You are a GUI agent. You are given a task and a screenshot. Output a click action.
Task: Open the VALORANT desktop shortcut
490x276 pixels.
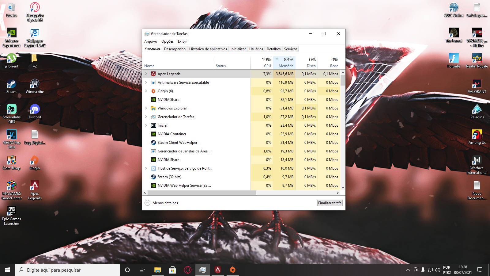(x=477, y=86)
